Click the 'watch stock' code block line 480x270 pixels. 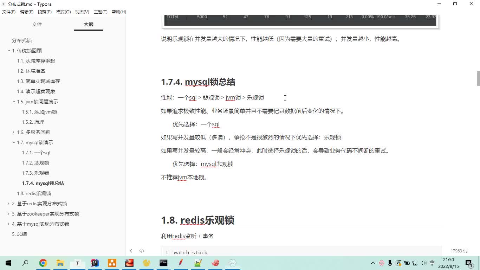tap(190, 252)
